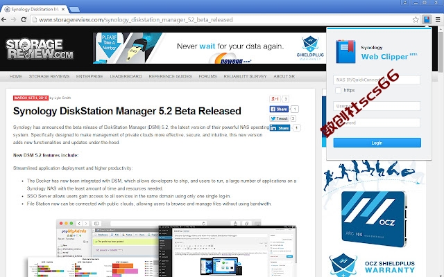The image size is (444, 277).
Task: Click the OCZ ARC 100 SSD advertisement
Action: click(374, 219)
